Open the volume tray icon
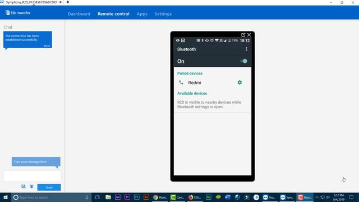 pos(328,197)
